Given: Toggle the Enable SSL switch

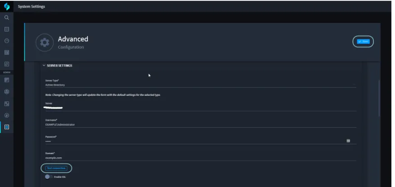Looking at the screenshot, I should pyautogui.click(x=49, y=177).
